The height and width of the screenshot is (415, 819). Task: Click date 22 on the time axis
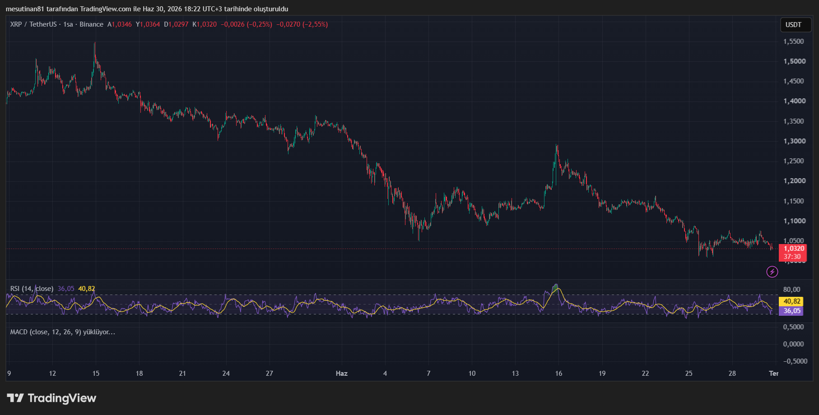click(x=645, y=373)
